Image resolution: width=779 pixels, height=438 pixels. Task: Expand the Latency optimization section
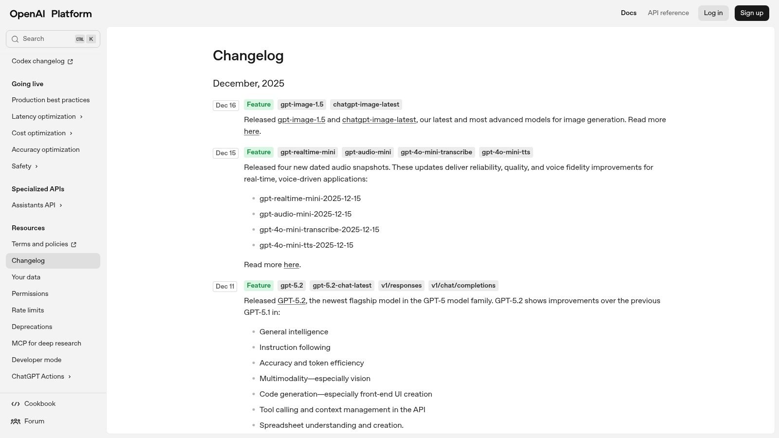pos(81,116)
